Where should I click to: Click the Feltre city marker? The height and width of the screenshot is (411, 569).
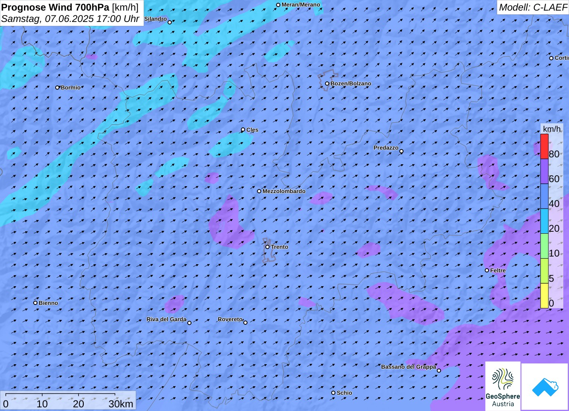(487, 270)
